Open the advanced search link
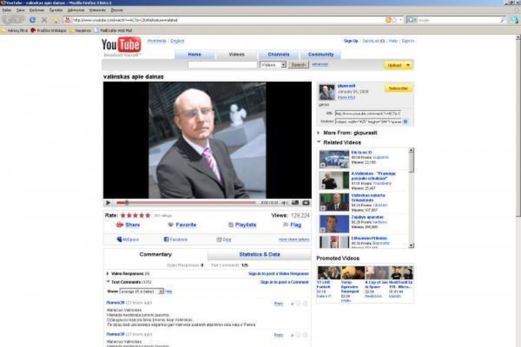This screenshot has width=521, height=347. [320, 65]
